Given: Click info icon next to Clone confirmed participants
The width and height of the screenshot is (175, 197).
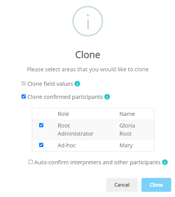Looking at the screenshot, I should pos(107,97).
